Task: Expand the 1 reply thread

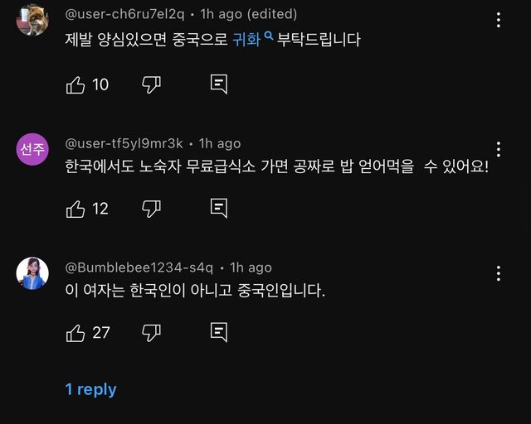Action: pos(90,389)
